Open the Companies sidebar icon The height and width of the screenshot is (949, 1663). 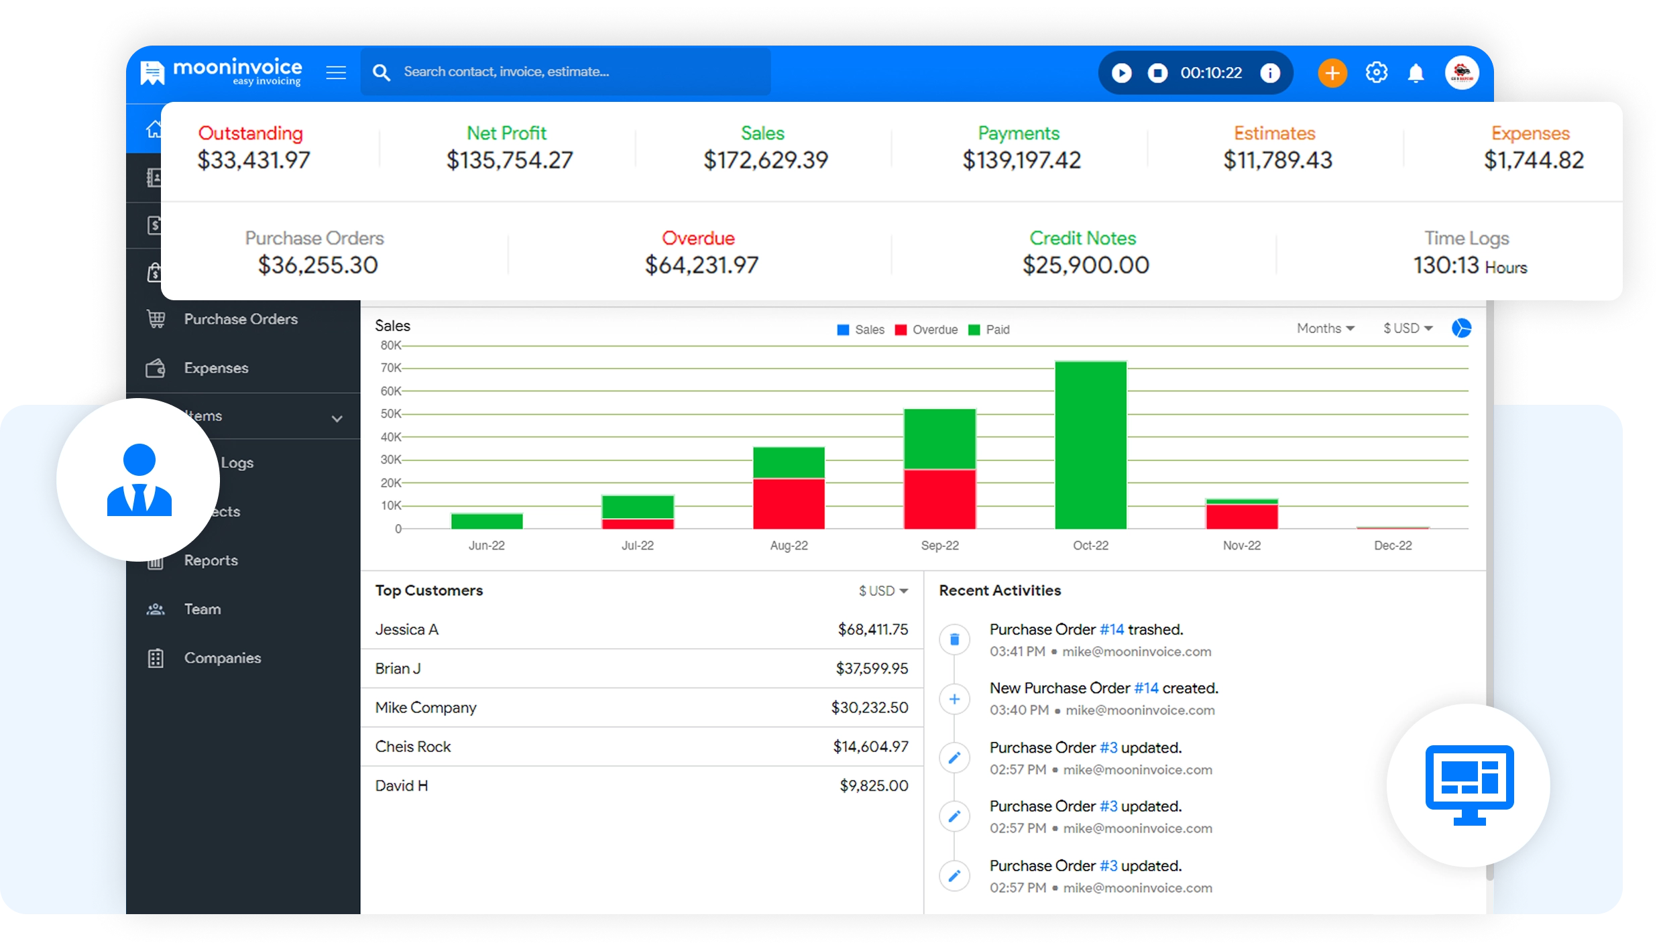click(x=156, y=657)
